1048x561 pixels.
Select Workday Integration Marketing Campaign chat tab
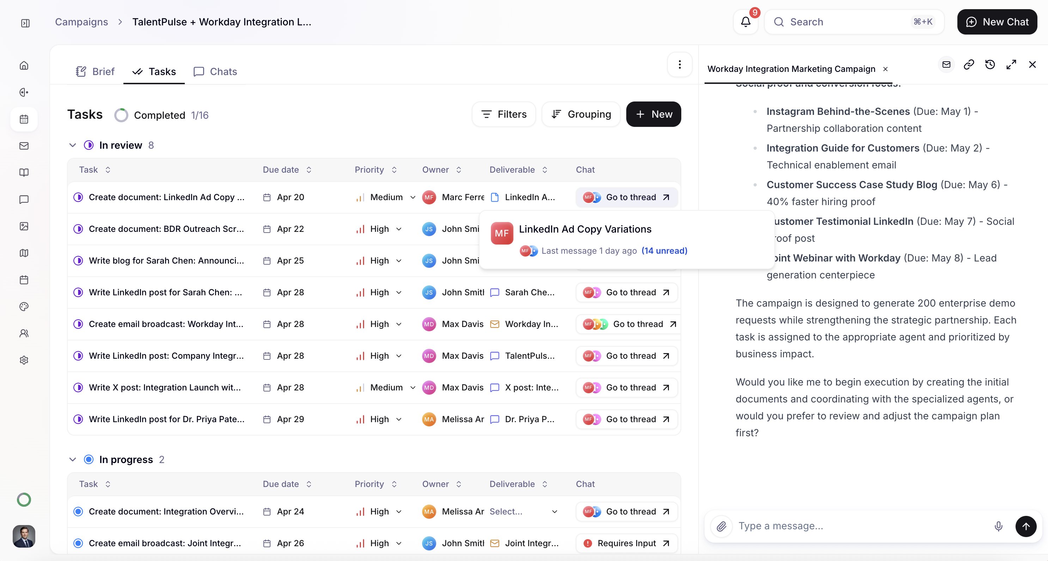tap(791, 69)
